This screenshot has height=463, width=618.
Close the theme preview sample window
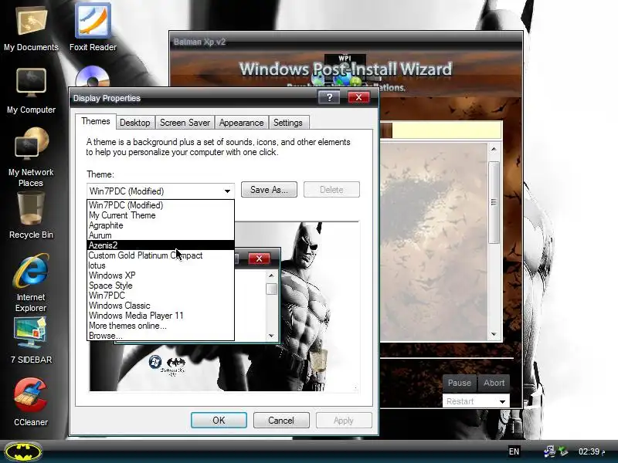click(259, 259)
